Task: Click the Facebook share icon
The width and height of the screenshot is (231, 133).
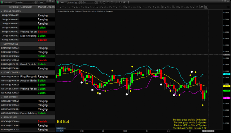Action: 128,3
